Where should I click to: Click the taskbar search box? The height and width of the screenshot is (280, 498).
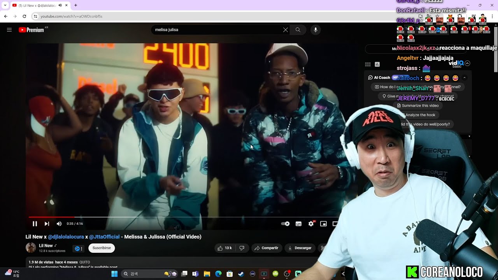[150, 274]
